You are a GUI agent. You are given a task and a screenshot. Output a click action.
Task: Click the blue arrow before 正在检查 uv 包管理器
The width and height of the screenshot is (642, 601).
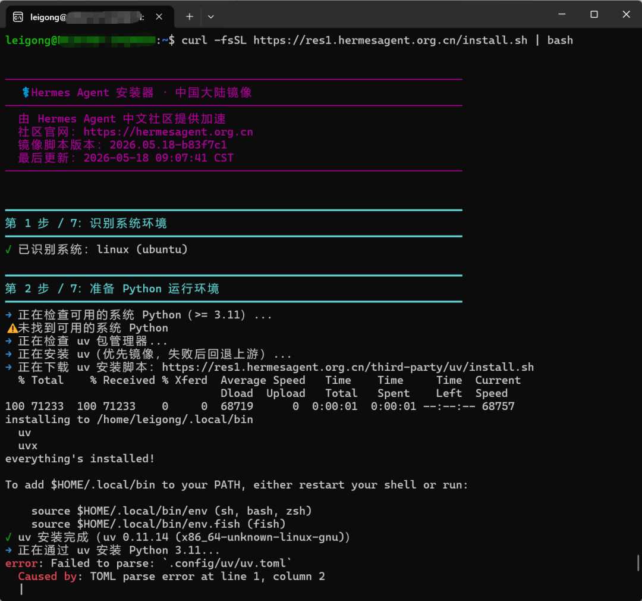click(x=8, y=341)
